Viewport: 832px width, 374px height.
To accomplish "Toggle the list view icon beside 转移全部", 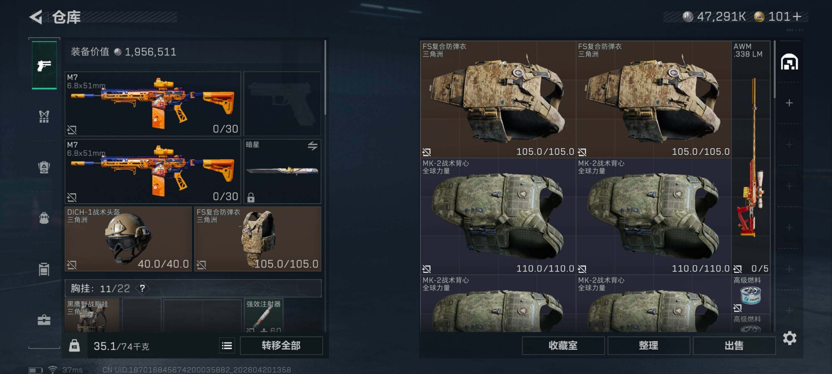I will point(227,346).
